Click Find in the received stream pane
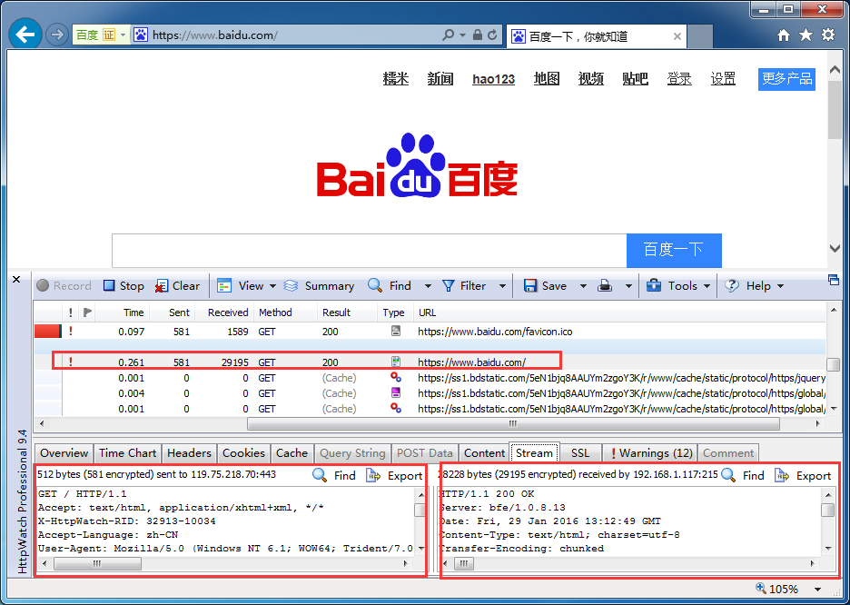The image size is (850, 605). [x=743, y=475]
